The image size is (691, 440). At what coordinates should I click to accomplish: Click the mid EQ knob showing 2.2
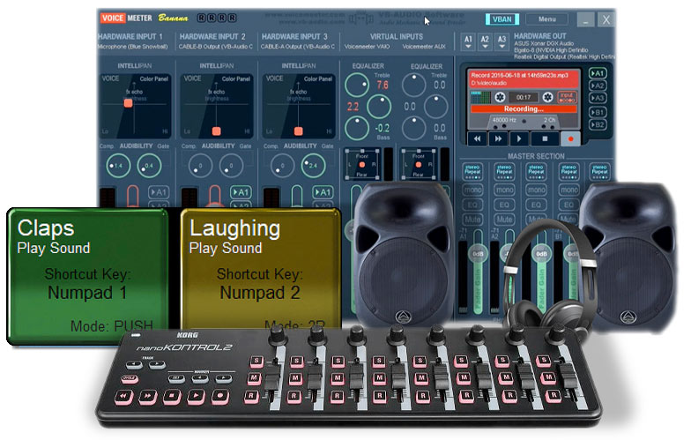coord(379,106)
